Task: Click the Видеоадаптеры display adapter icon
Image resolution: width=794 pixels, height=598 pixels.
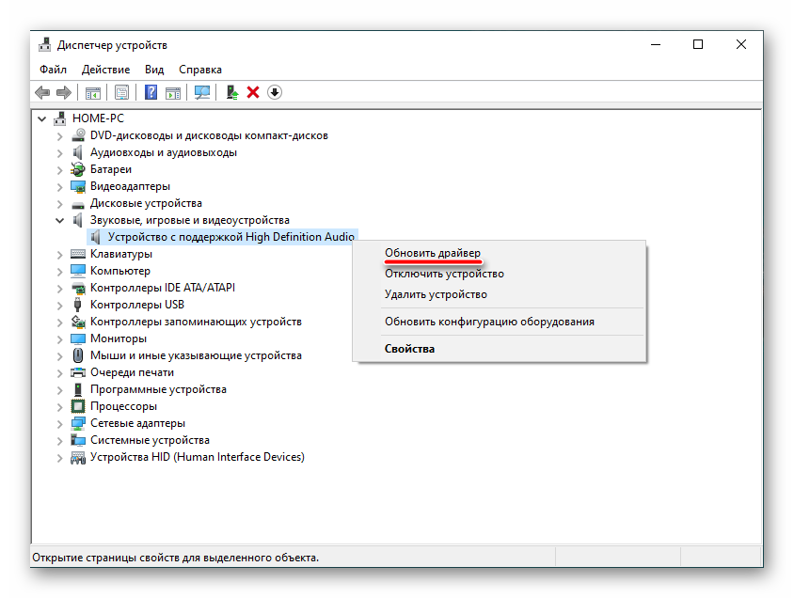Action: pos(78,186)
